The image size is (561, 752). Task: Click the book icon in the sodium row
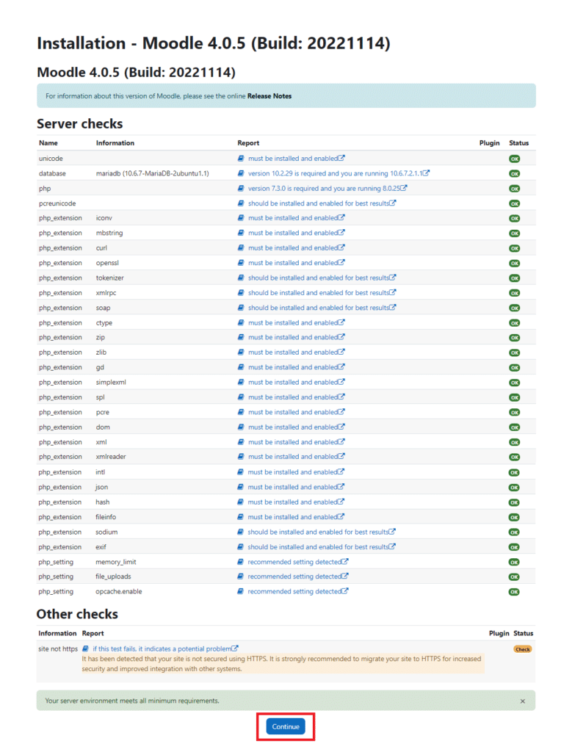click(241, 532)
